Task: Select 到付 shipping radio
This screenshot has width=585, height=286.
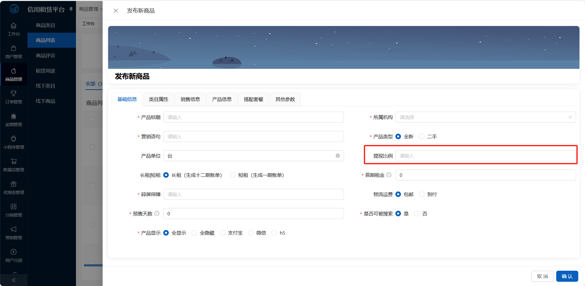Action: (x=422, y=194)
